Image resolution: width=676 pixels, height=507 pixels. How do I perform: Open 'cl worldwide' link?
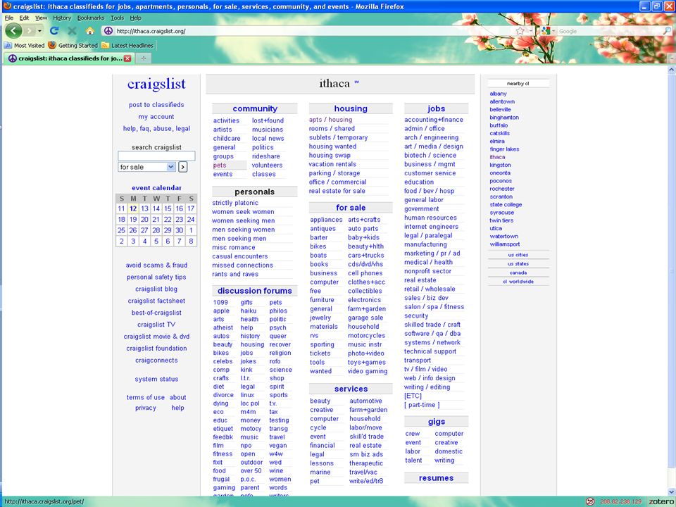[x=518, y=282]
